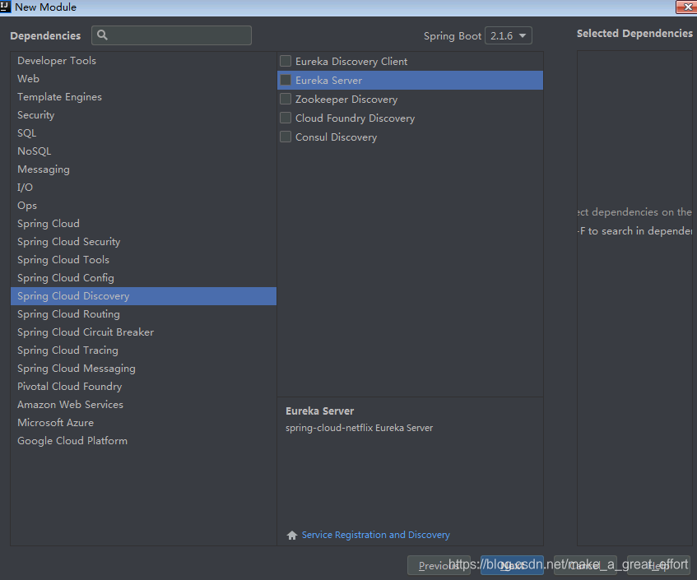The height and width of the screenshot is (580, 697).
Task: Select the NoSQL category
Action: (143, 151)
